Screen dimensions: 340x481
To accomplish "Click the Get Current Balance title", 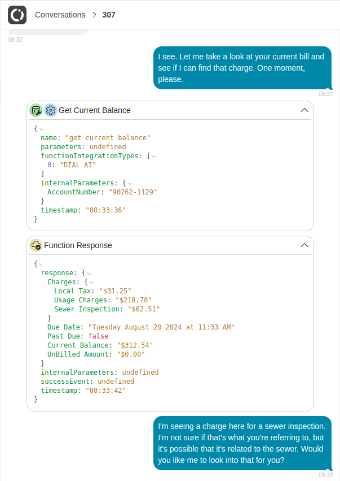I will click(95, 110).
